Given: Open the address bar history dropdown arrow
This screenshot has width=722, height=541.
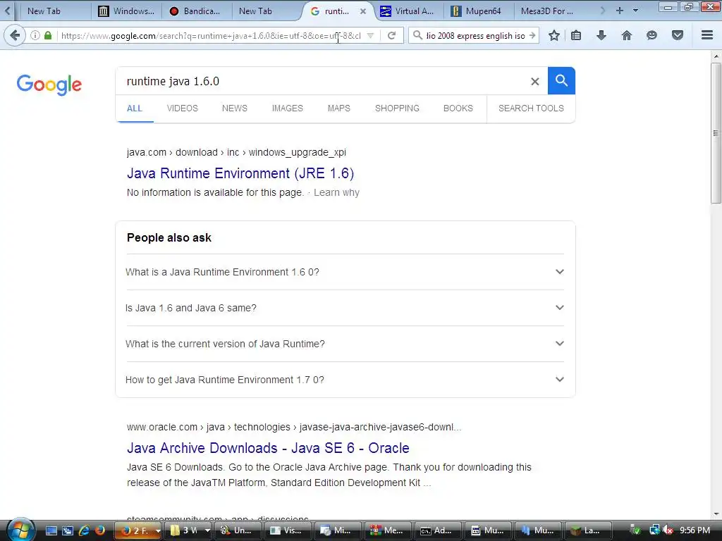Looking at the screenshot, I should (370, 35).
